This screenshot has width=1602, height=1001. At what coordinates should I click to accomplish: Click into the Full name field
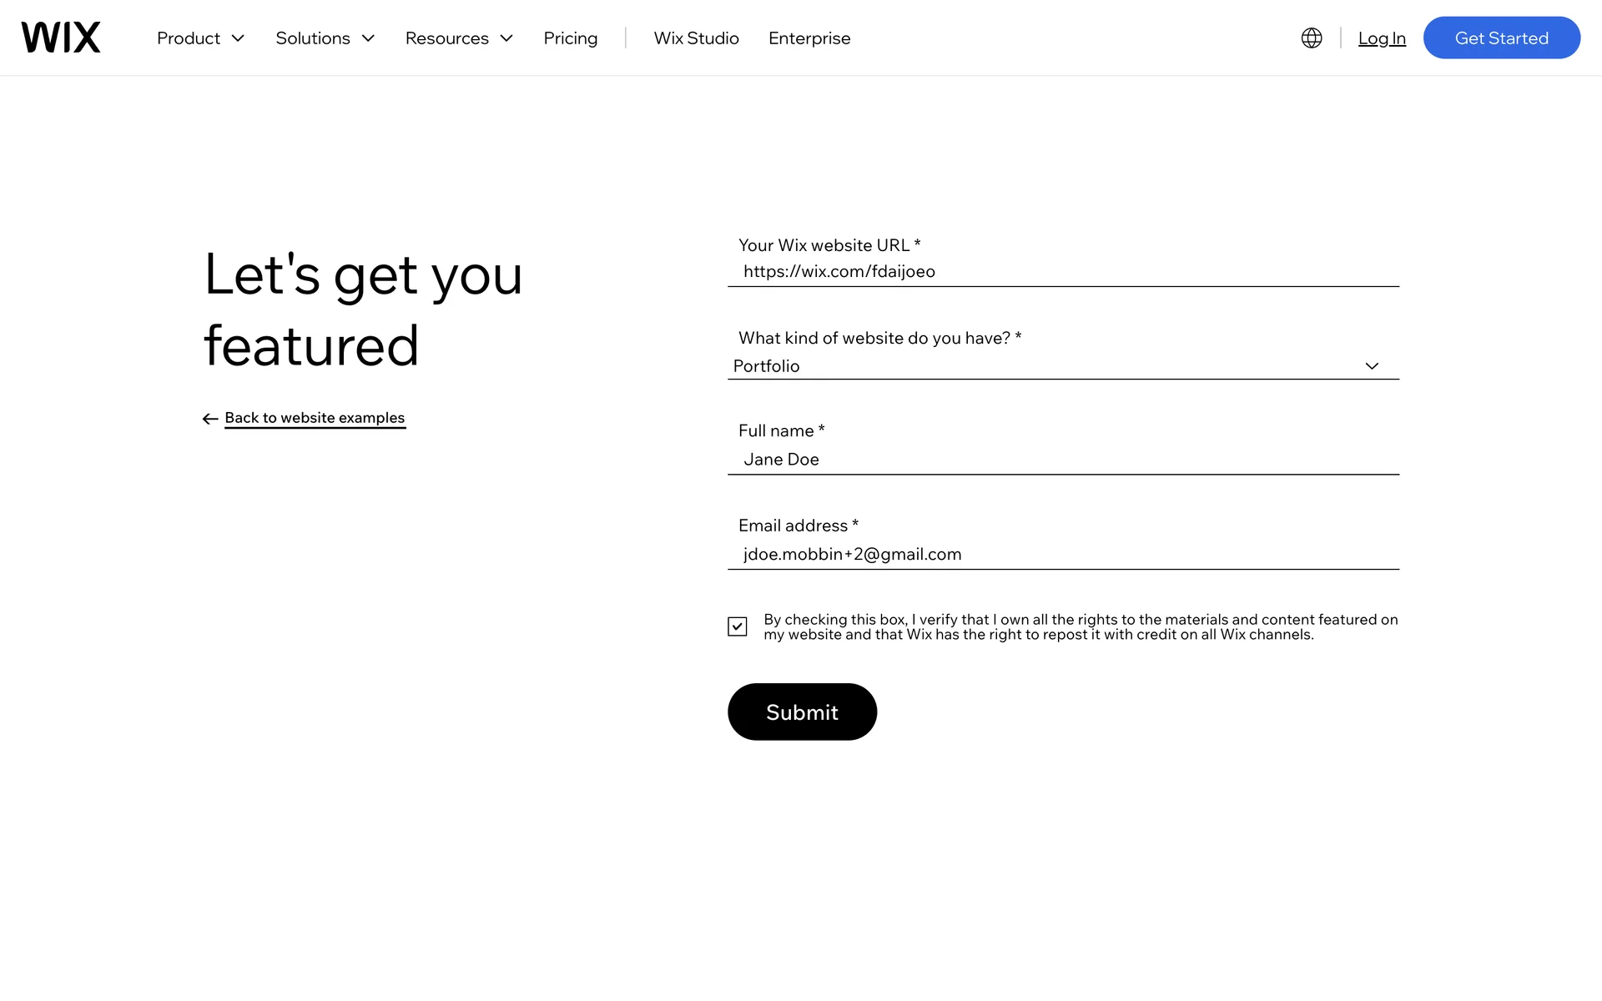pos(1063,460)
